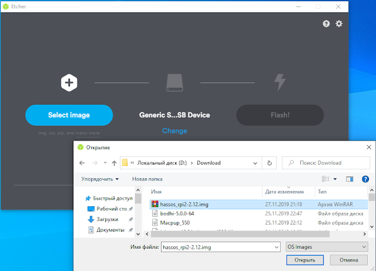Close the Открытие dialog
The width and height of the screenshot is (376, 271).
point(369,147)
